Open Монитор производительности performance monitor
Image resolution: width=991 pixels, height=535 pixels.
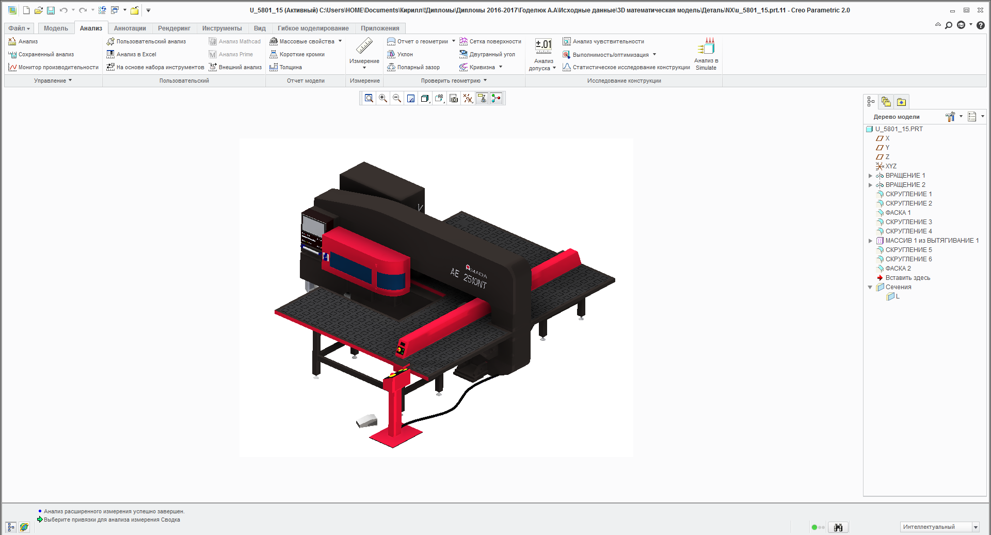(x=54, y=67)
